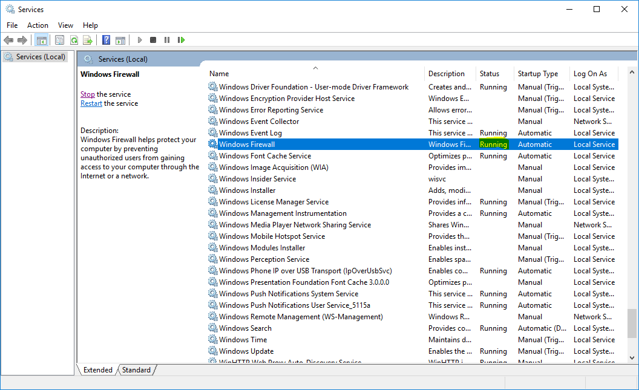Click gear icon of Windows Firewall row
This screenshot has width=639, height=390.
coord(213,144)
